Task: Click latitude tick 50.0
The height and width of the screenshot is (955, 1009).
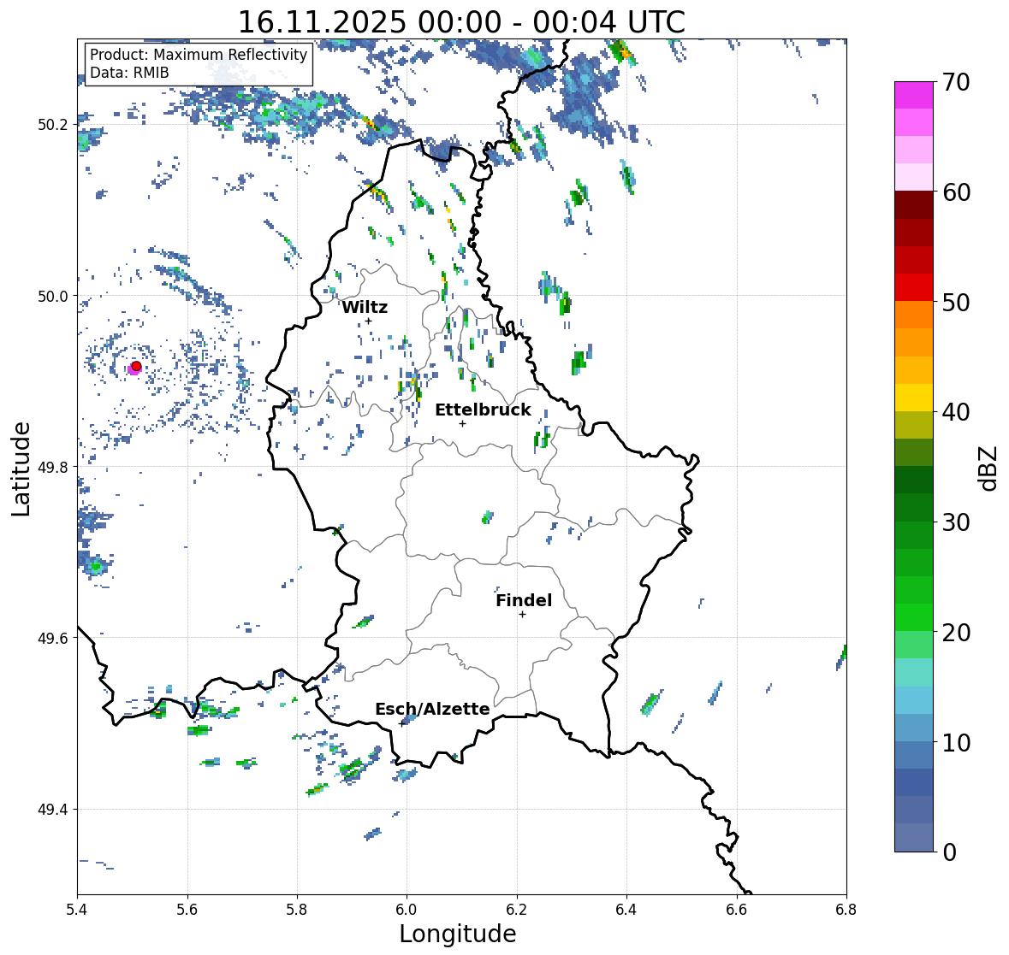Action: tap(54, 297)
